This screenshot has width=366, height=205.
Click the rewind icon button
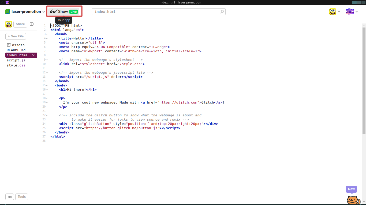point(9,197)
